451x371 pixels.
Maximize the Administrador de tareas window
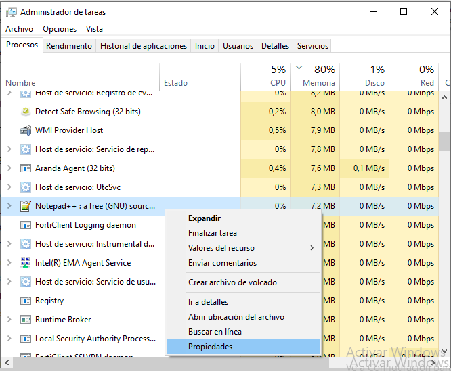pos(404,11)
